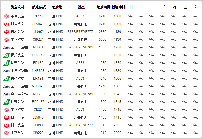
Task: Click the Sunday plane icon for JL099
Action: [130, 125]
